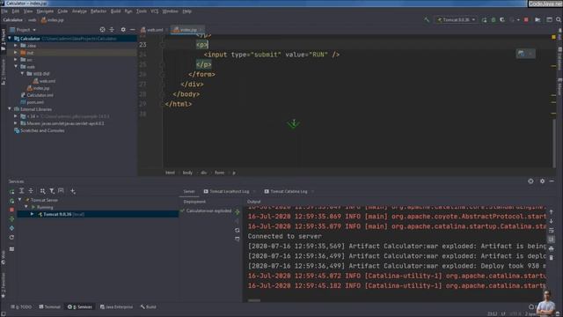Viewport: 563px width, 317px height.
Task: Click the Services tool window button
Action: [x=80, y=307]
